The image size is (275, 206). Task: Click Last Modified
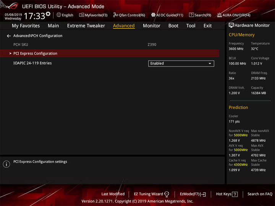click(113, 194)
